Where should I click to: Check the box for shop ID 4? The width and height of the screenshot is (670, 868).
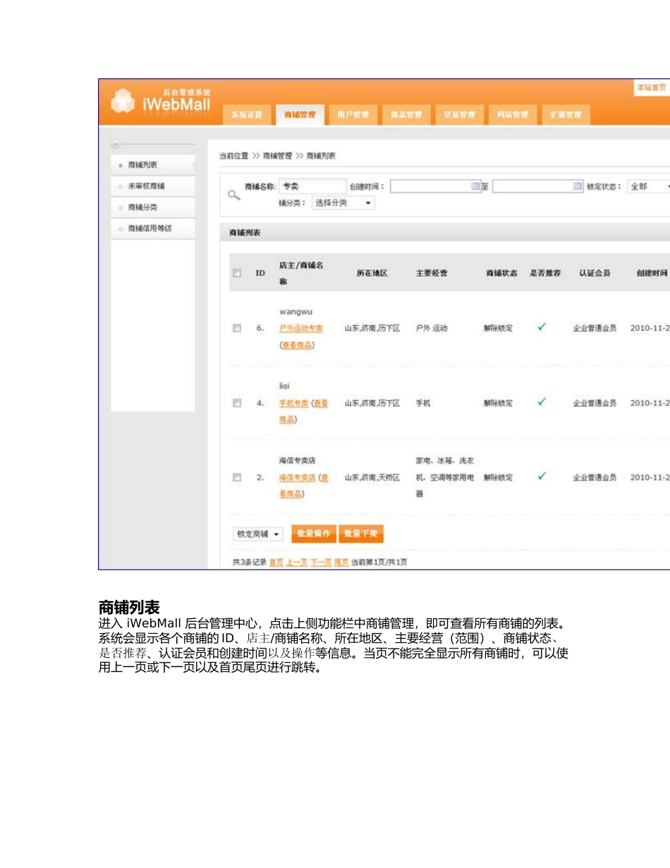(x=237, y=403)
